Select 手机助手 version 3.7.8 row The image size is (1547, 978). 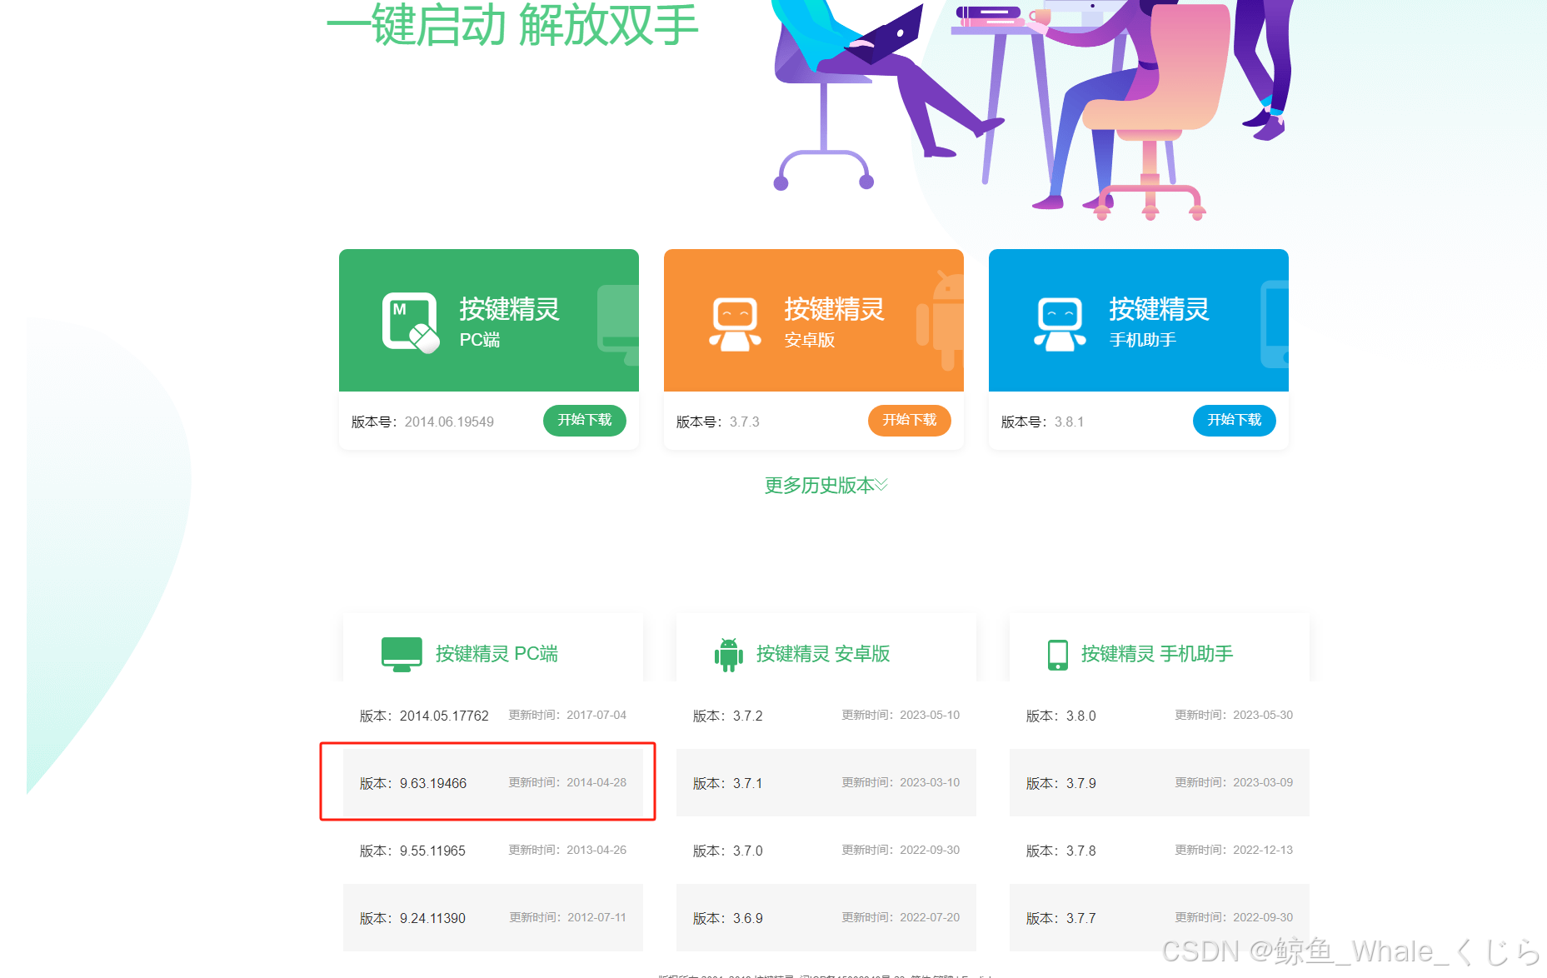click(x=1160, y=851)
